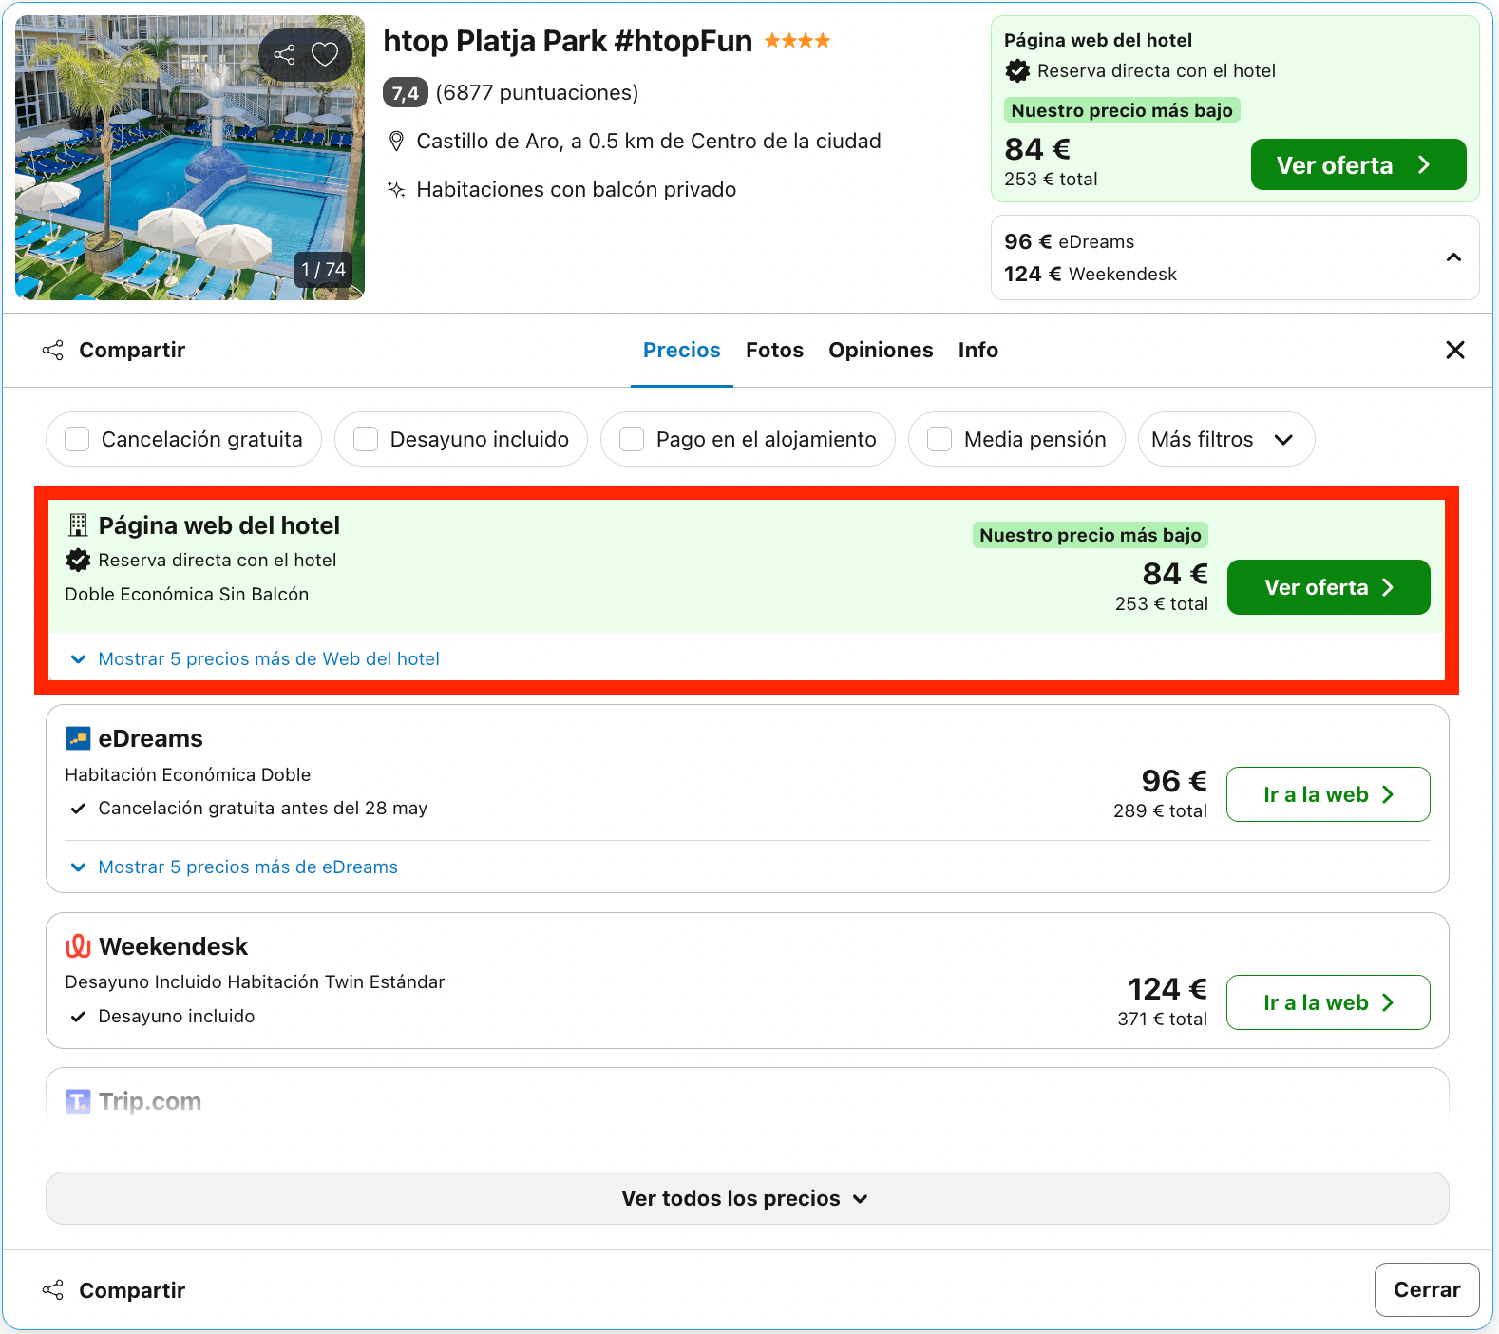Click the building icon next to Página web del hotel
This screenshot has height=1334, width=1499.
click(x=78, y=525)
